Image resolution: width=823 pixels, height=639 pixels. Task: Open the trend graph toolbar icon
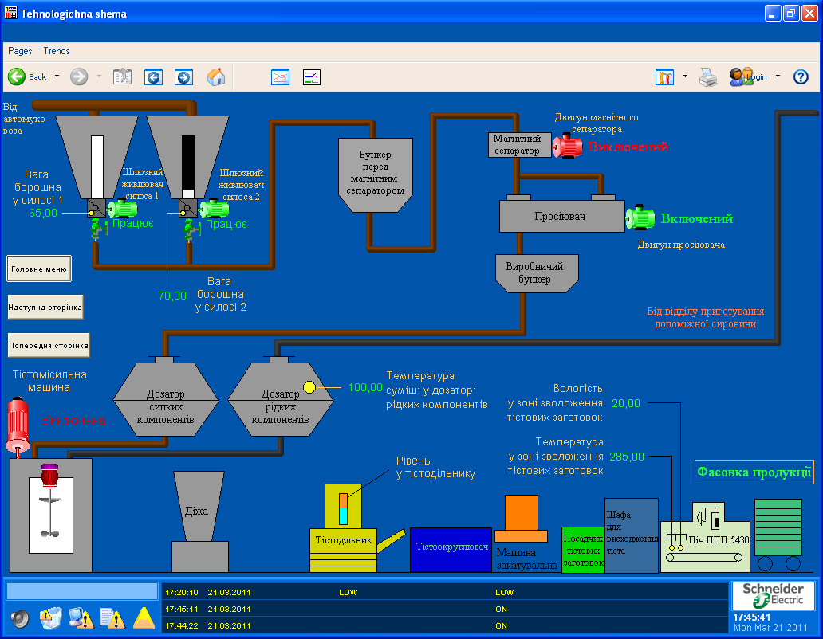[x=280, y=77]
